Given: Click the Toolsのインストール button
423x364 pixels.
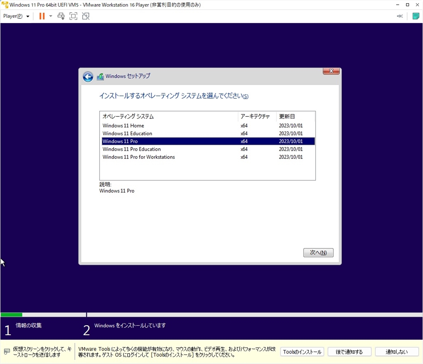Looking at the screenshot, I should coord(302,352).
